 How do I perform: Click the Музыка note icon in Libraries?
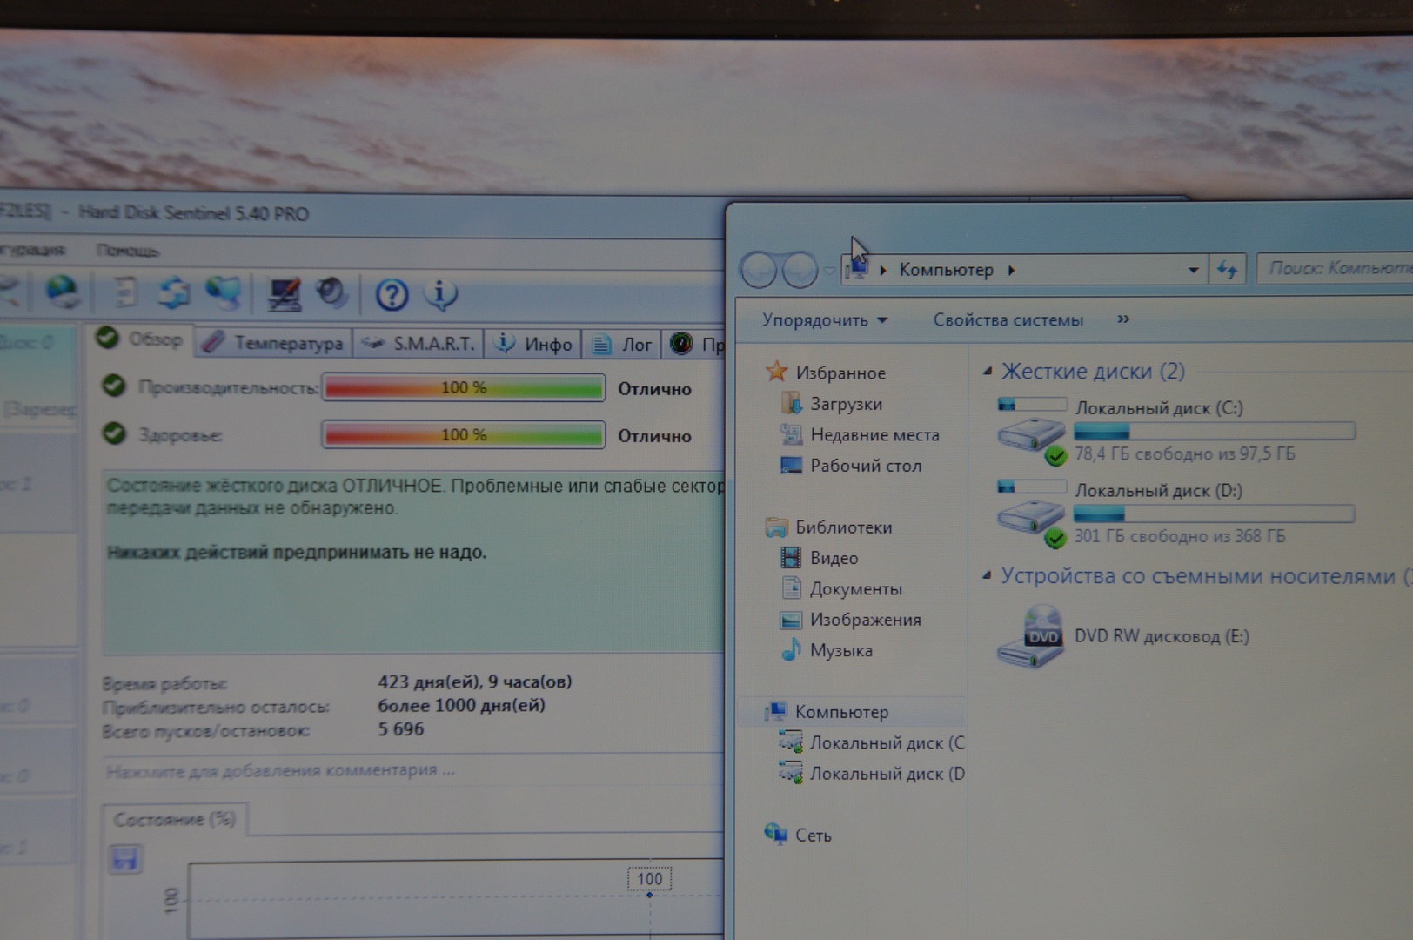click(x=791, y=650)
